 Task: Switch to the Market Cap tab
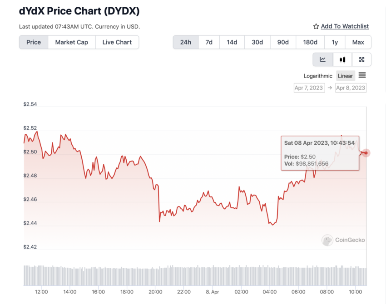[72, 42]
